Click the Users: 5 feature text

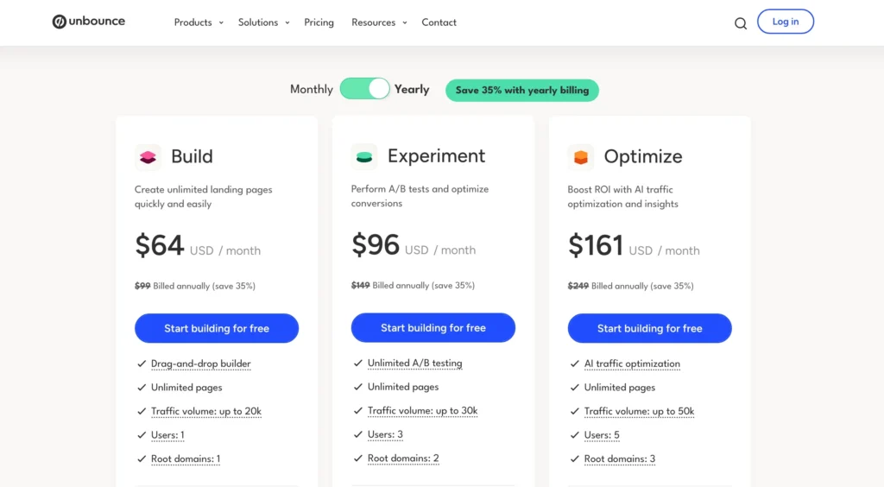click(602, 435)
